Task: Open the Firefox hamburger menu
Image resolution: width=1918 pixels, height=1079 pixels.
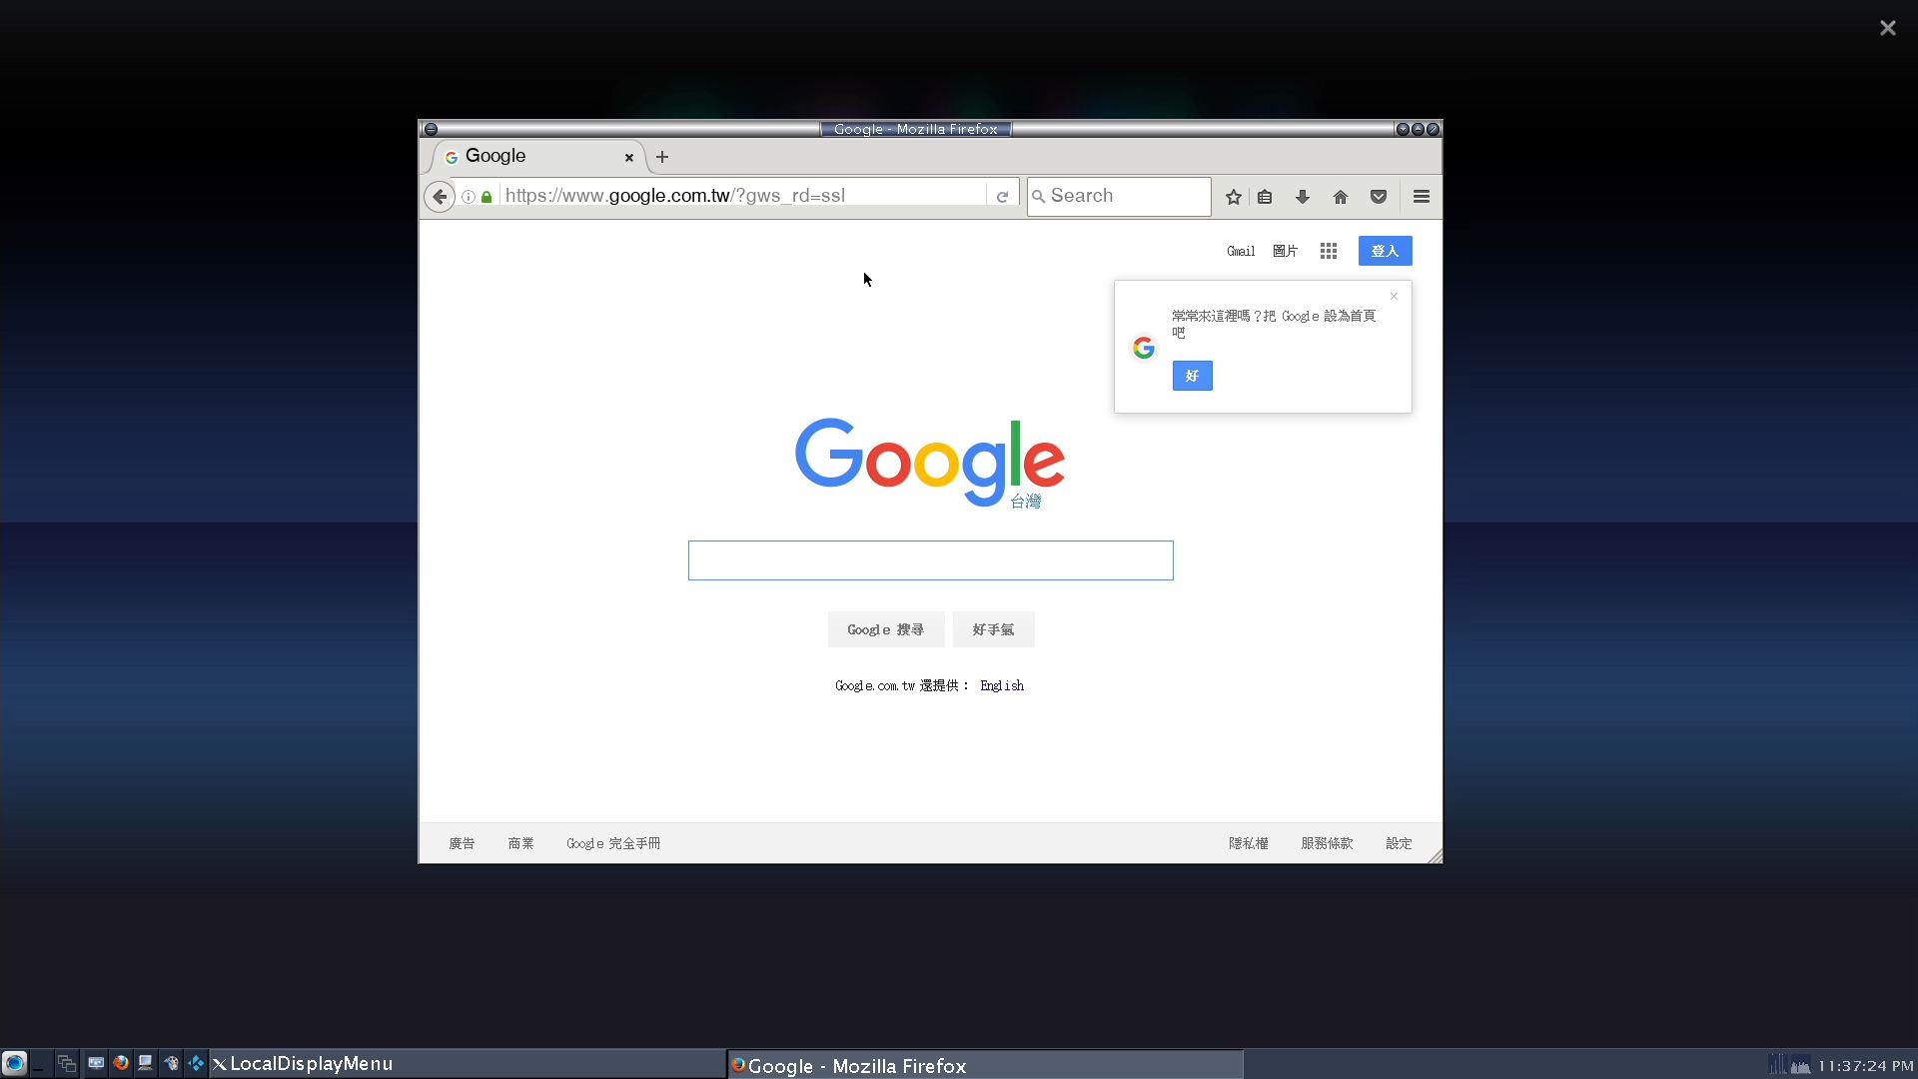Action: [x=1422, y=197]
